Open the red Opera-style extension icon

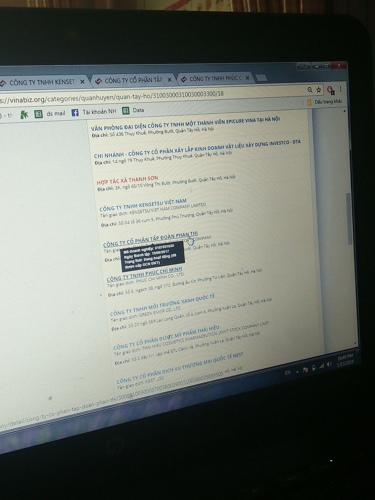tap(330, 90)
